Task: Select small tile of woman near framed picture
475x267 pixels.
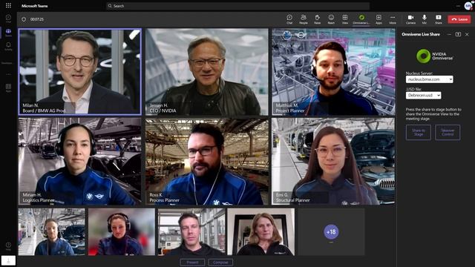Action: 261,231
